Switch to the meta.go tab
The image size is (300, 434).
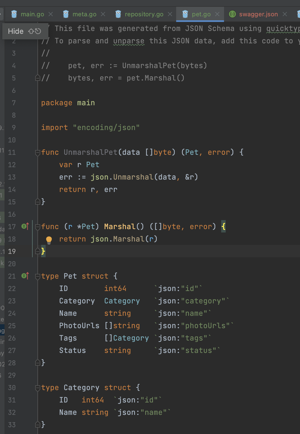pyautogui.click(x=84, y=14)
